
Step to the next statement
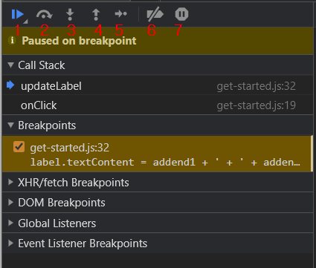(121, 14)
